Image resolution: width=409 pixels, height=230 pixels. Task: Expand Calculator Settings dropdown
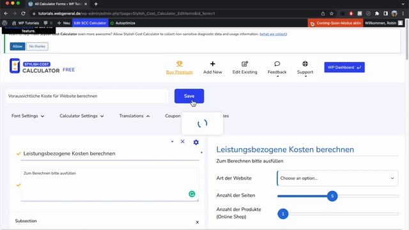coord(81,116)
